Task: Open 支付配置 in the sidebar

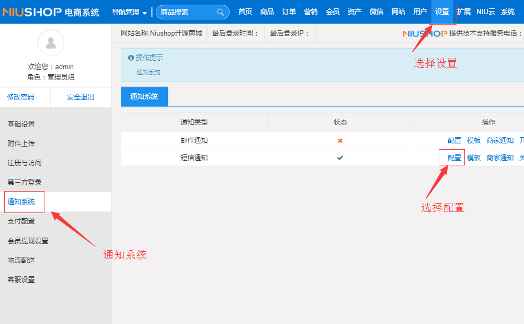Action: [21, 221]
